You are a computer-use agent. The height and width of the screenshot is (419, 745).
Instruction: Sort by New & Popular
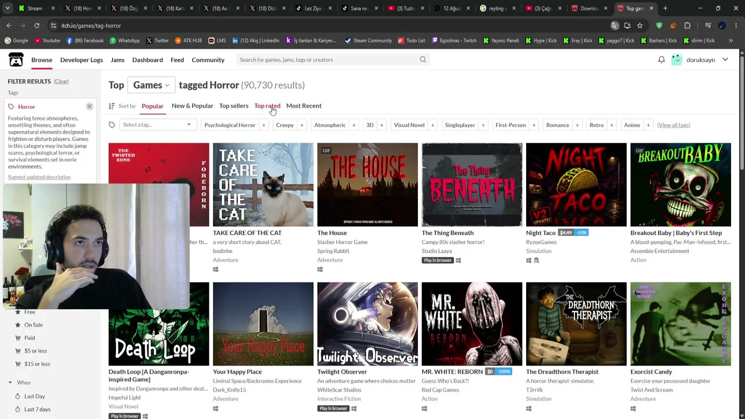pyautogui.click(x=192, y=106)
